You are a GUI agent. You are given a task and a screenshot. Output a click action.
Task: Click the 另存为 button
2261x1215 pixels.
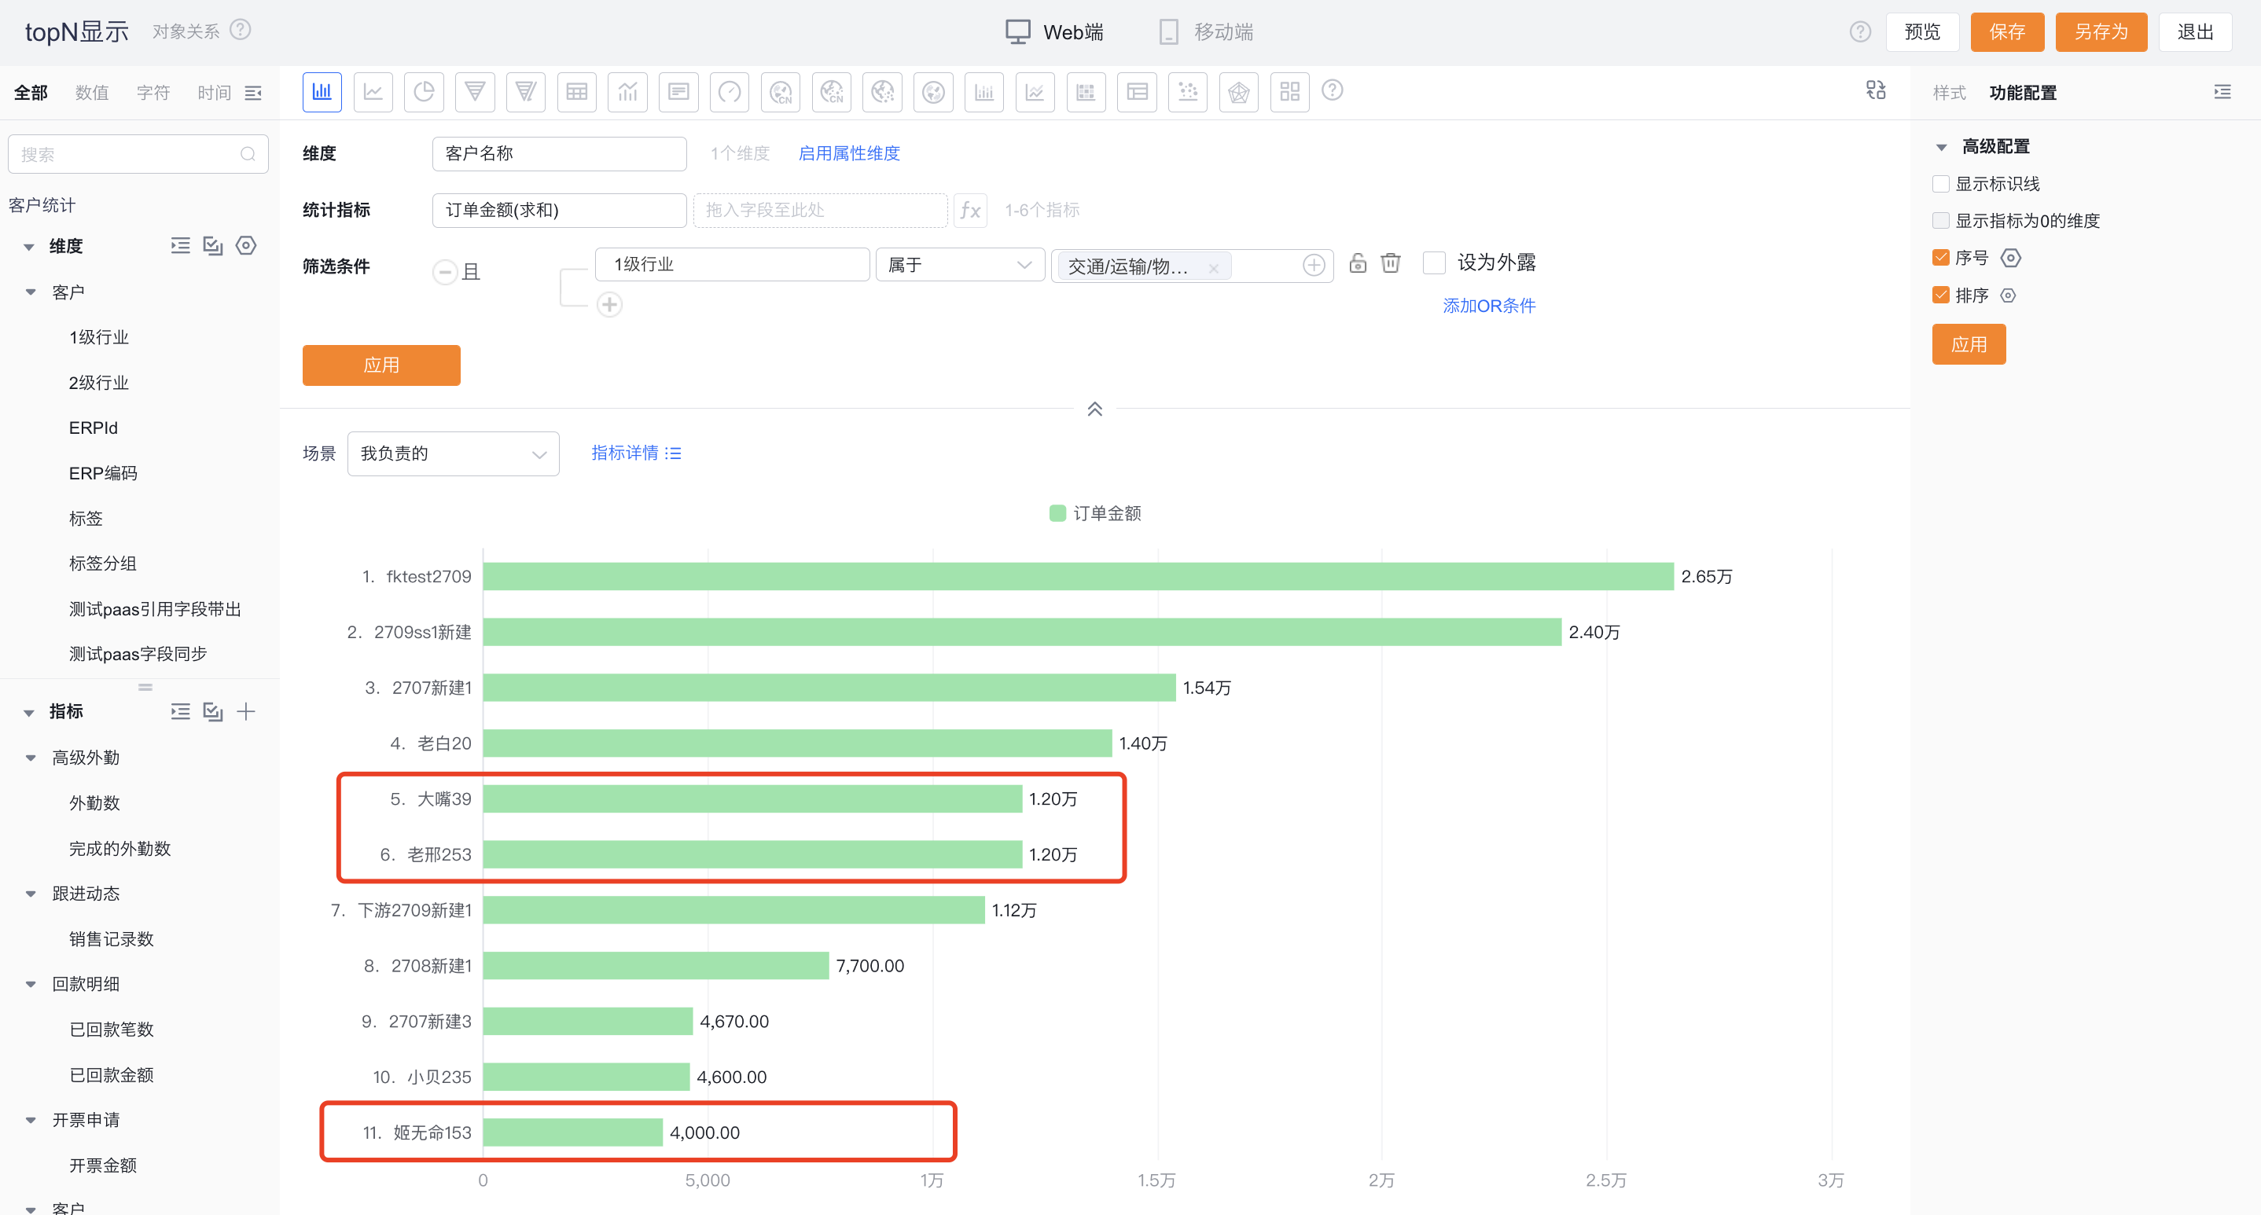pyautogui.click(x=2101, y=31)
